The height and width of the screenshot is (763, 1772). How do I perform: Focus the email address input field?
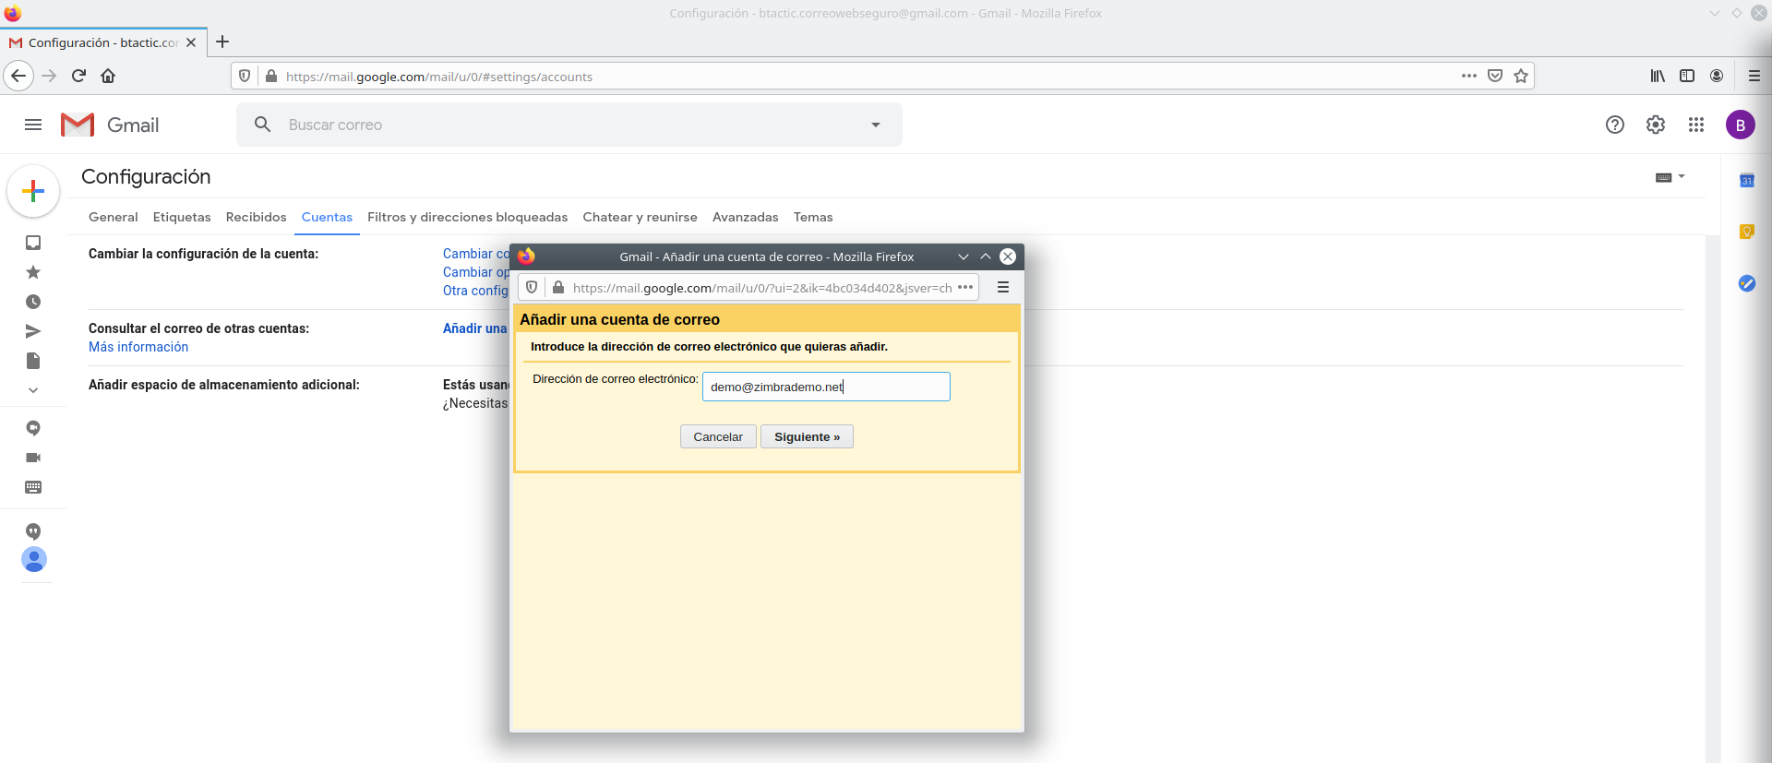tap(826, 387)
